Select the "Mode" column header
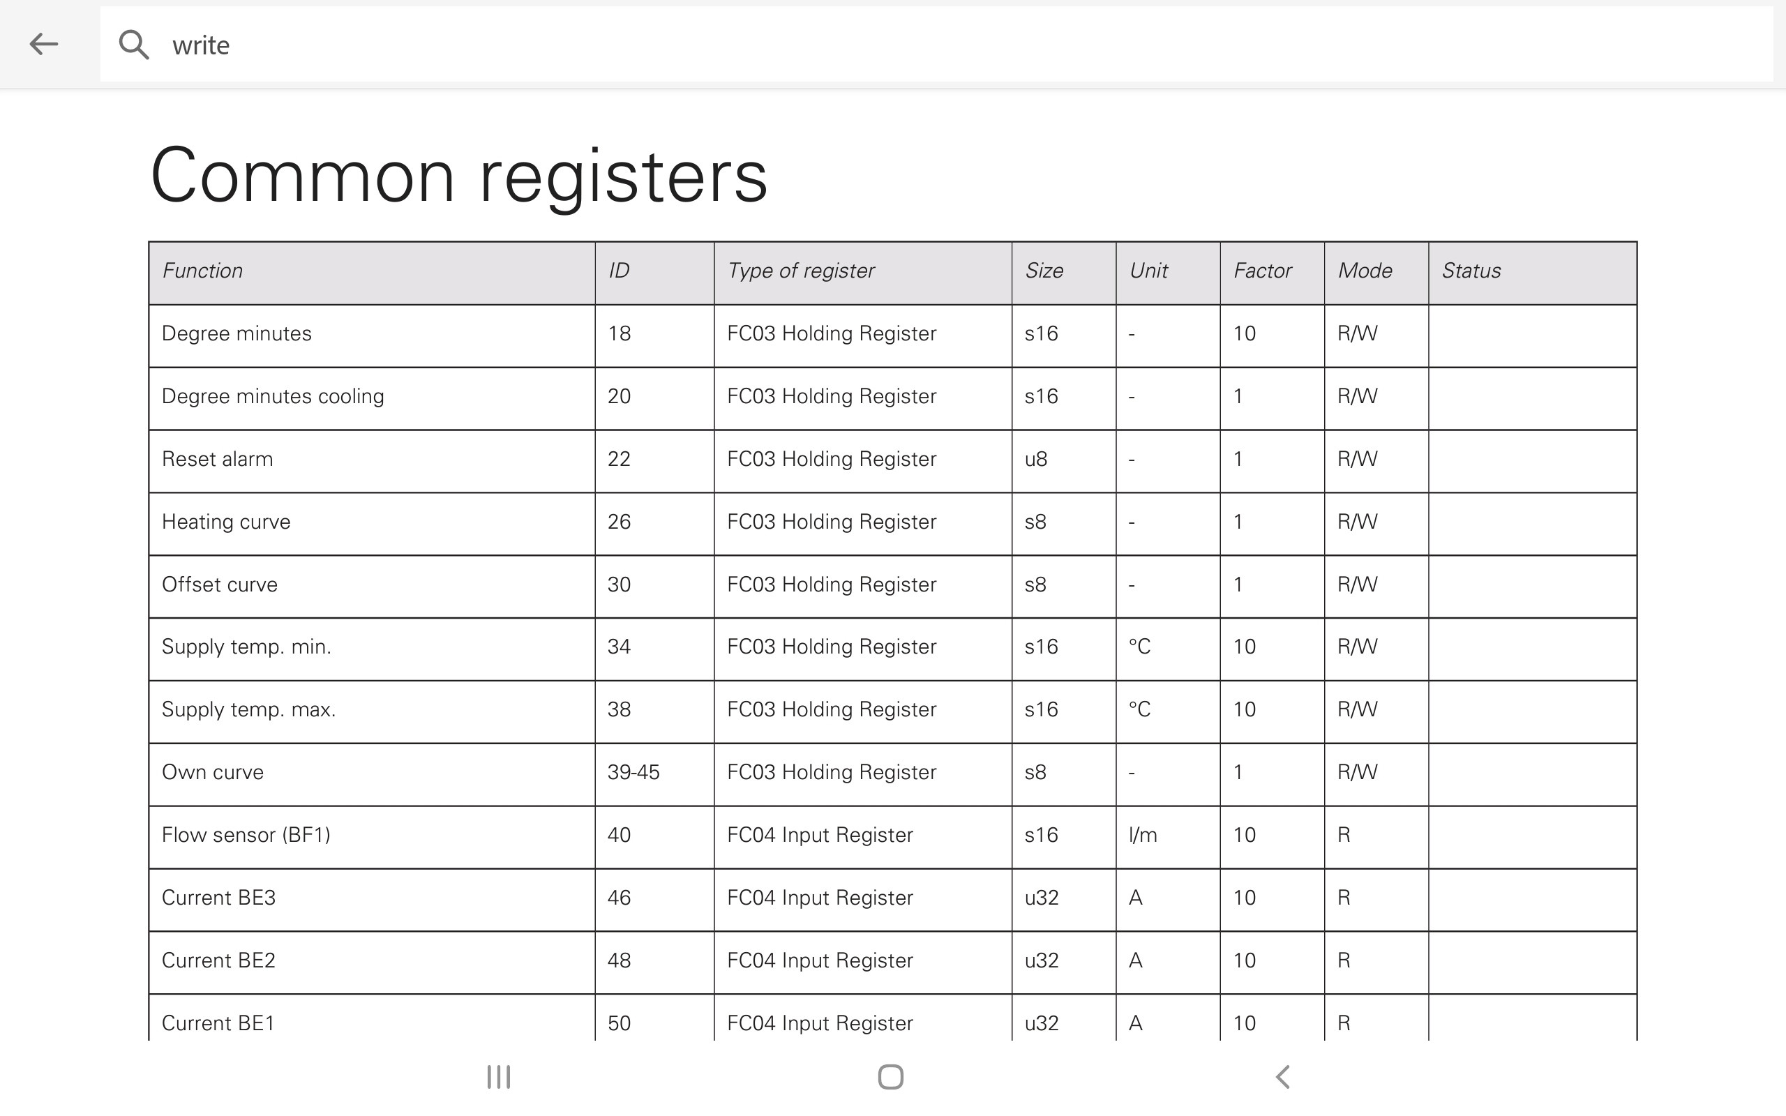The height and width of the screenshot is (1116, 1786). (x=1365, y=271)
